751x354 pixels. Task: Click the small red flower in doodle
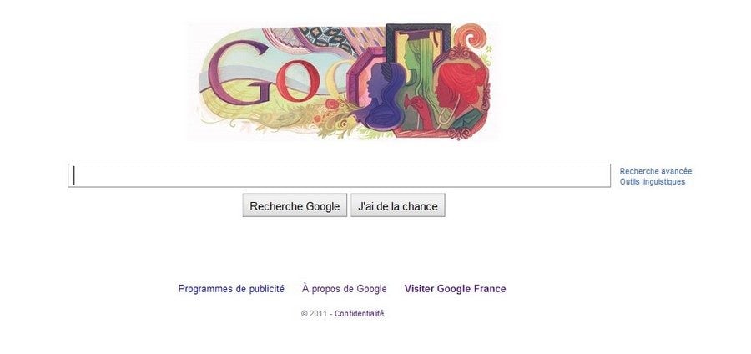332,104
